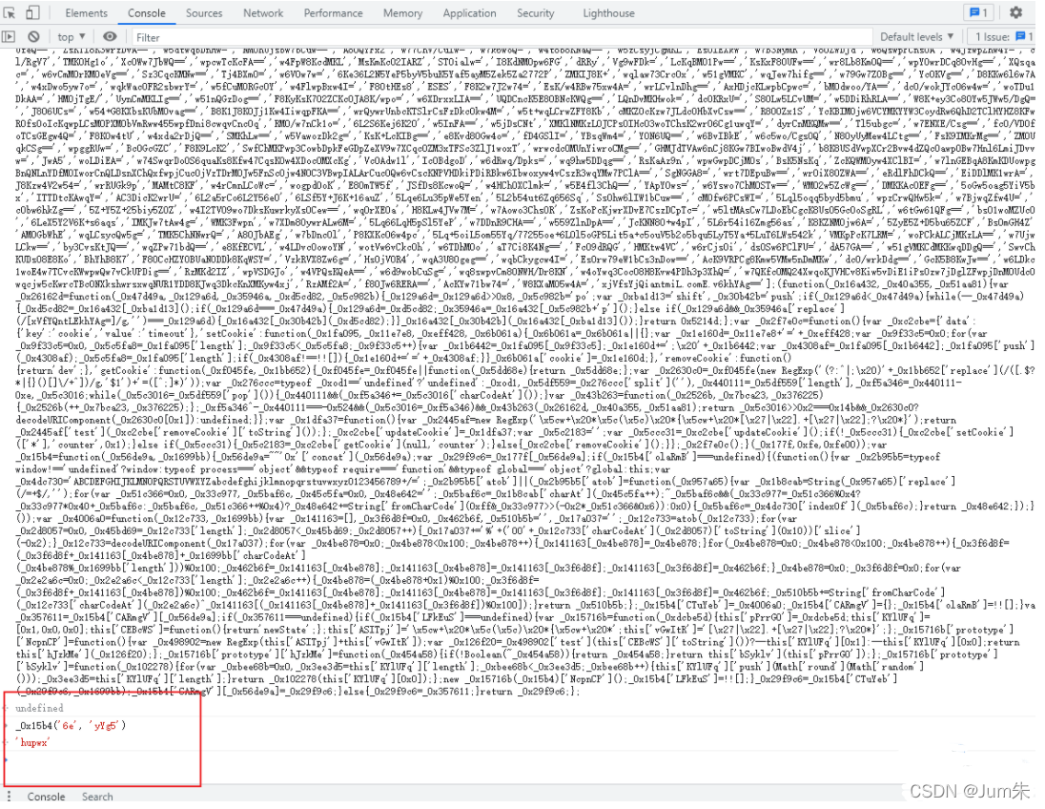This screenshot has height=809, width=1045.
Task: Open the top JavaScript context dropdown
Action: (72, 36)
